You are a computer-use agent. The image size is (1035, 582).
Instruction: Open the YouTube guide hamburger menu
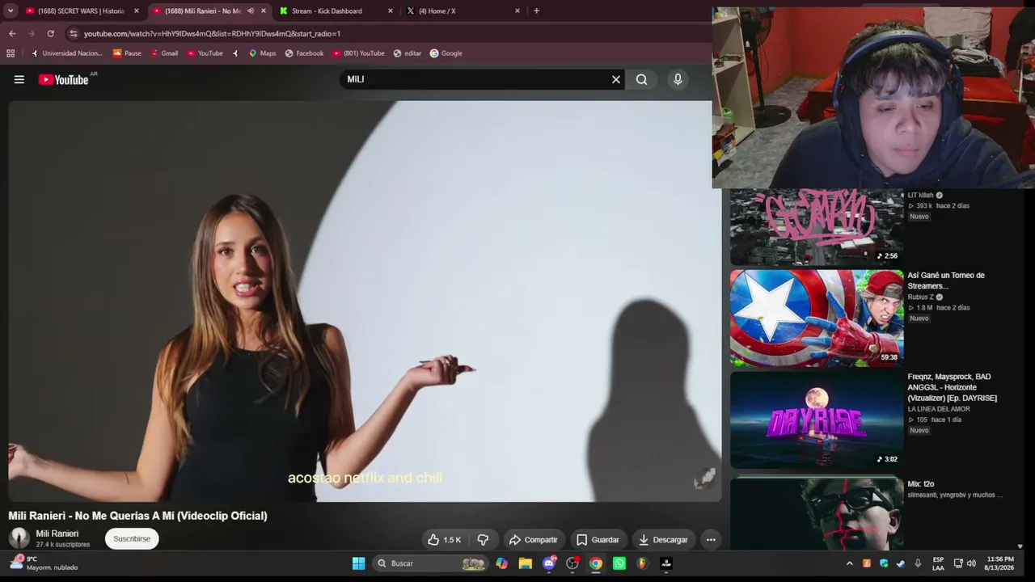click(x=19, y=79)
